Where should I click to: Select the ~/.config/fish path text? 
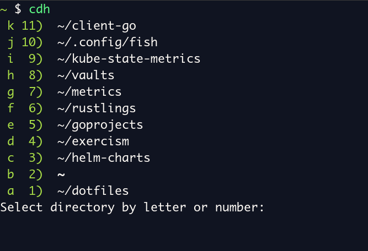[107, 42]
